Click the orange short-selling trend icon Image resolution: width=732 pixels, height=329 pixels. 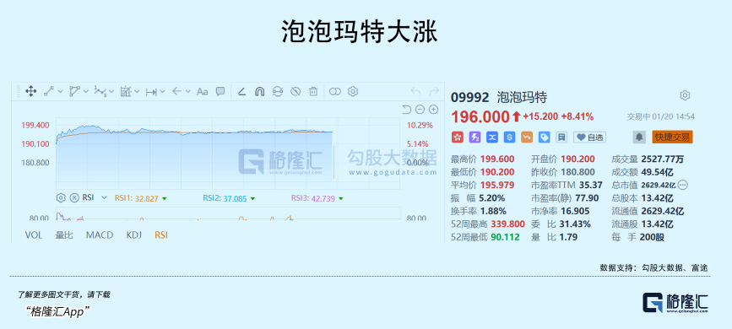[527, 138]
